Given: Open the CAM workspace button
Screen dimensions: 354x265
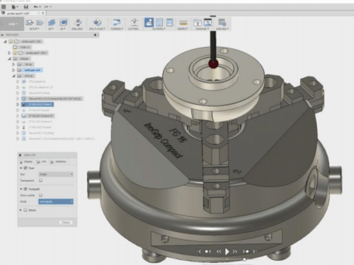Looking at the screenshot, I should click(x=11, y=23).
